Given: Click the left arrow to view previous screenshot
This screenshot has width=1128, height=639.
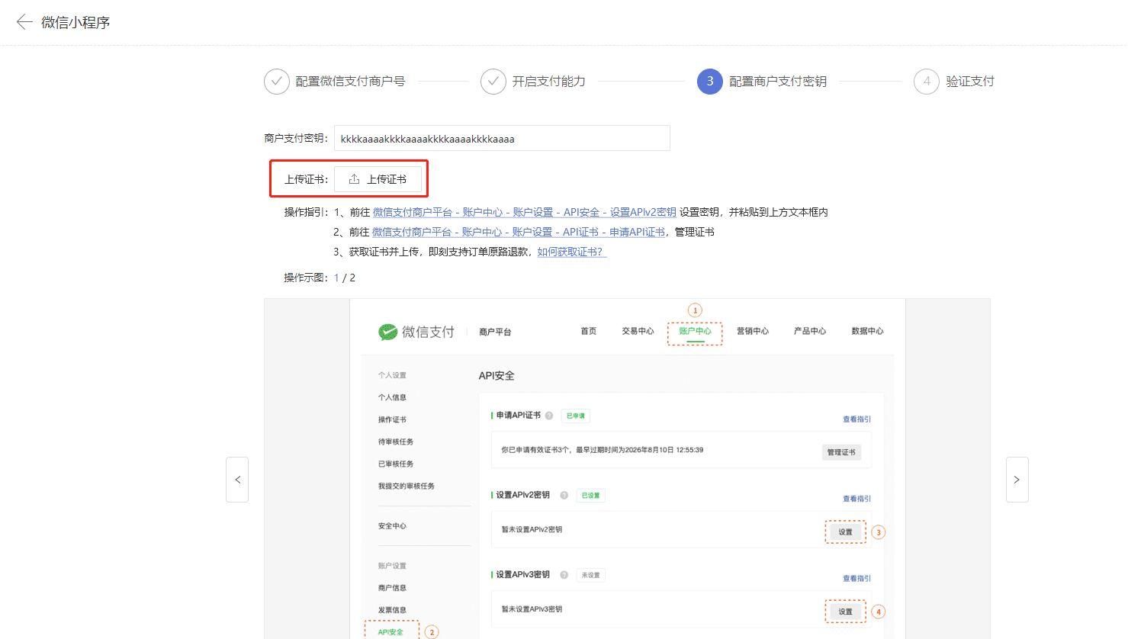Looking at the screenshot, I should coord(237,480).
